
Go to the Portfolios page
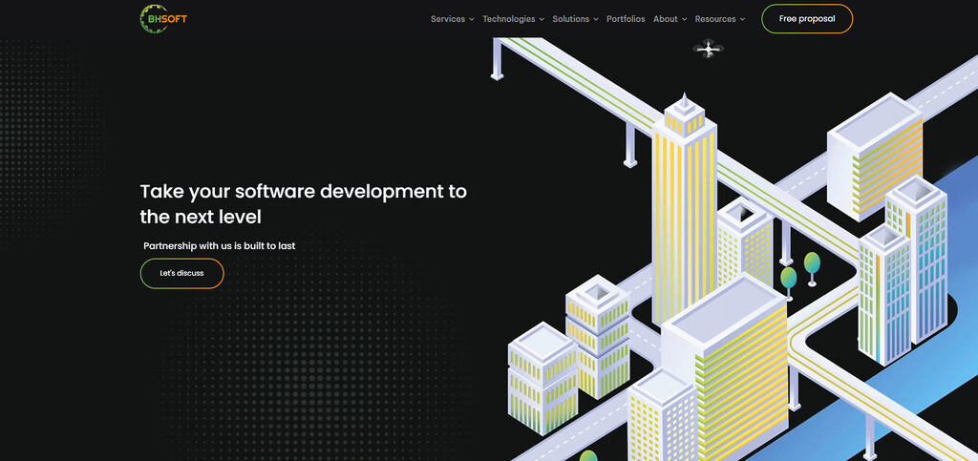point(626,19)
